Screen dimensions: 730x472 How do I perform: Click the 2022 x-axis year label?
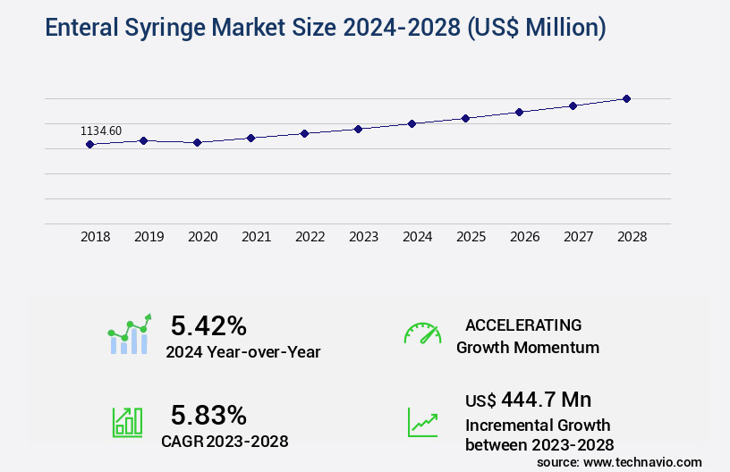coord(310,237)
